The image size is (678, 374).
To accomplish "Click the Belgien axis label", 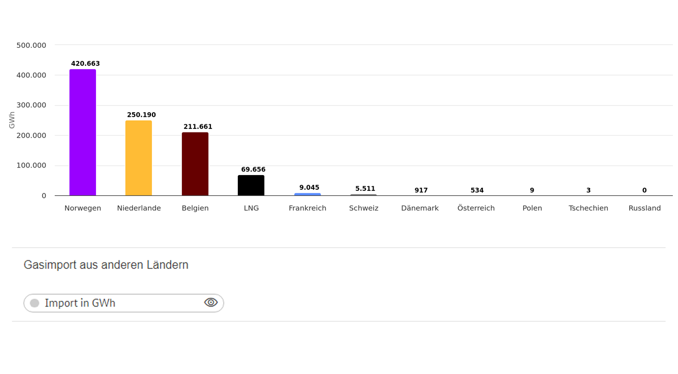I will coord(195,208).
